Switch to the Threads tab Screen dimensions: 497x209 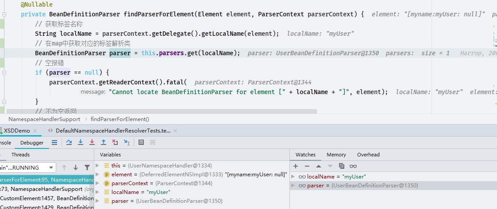(x=21, y=155)
